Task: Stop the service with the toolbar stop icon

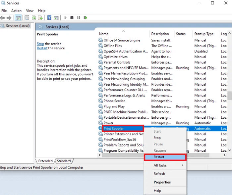Action: pos(72,18)
